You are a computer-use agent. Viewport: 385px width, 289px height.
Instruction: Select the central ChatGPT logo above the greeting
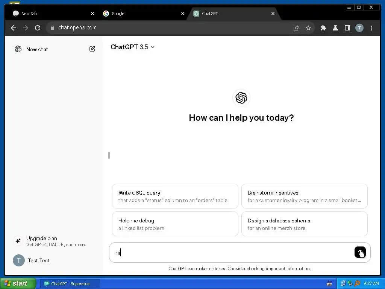241,98
